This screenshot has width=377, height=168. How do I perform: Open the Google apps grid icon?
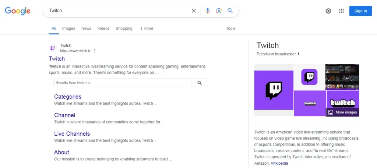[341, 11]
